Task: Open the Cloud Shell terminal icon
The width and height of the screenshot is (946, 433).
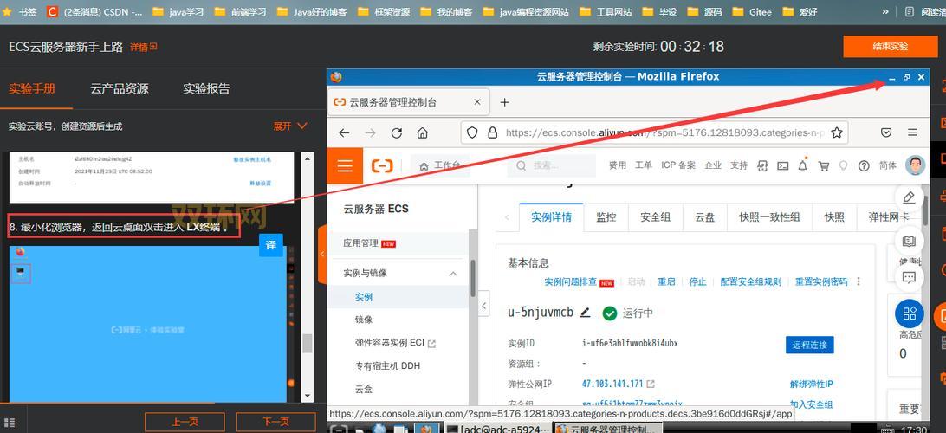Action: point(782,166)
